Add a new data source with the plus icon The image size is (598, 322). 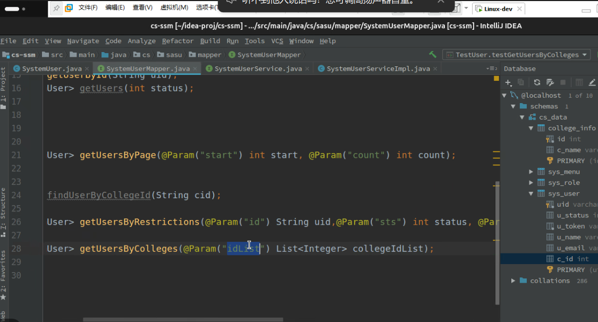tap(507, 83)
